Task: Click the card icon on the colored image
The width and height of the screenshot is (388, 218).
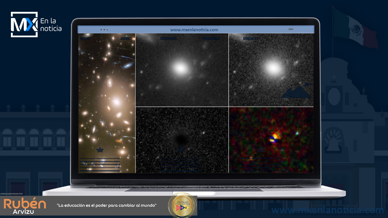Action: [261, 149]
